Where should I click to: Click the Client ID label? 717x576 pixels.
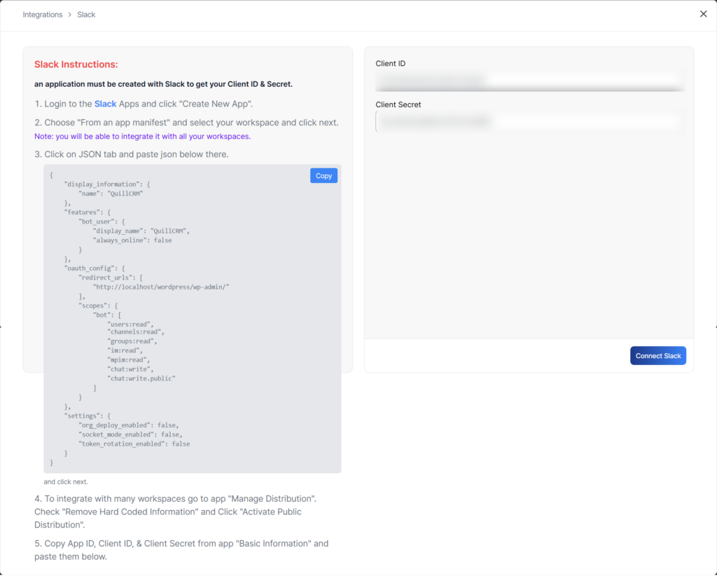click(390, 64)
